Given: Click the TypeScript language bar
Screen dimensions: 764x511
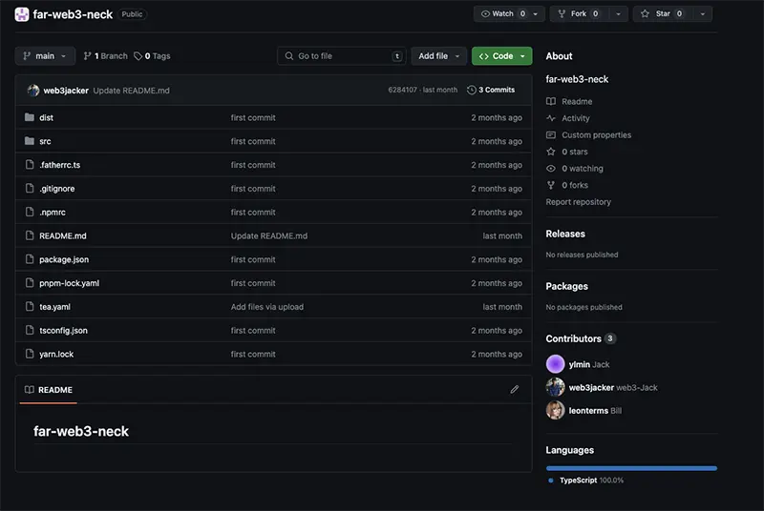Looking at the screenshot, I should coord(631,468).
